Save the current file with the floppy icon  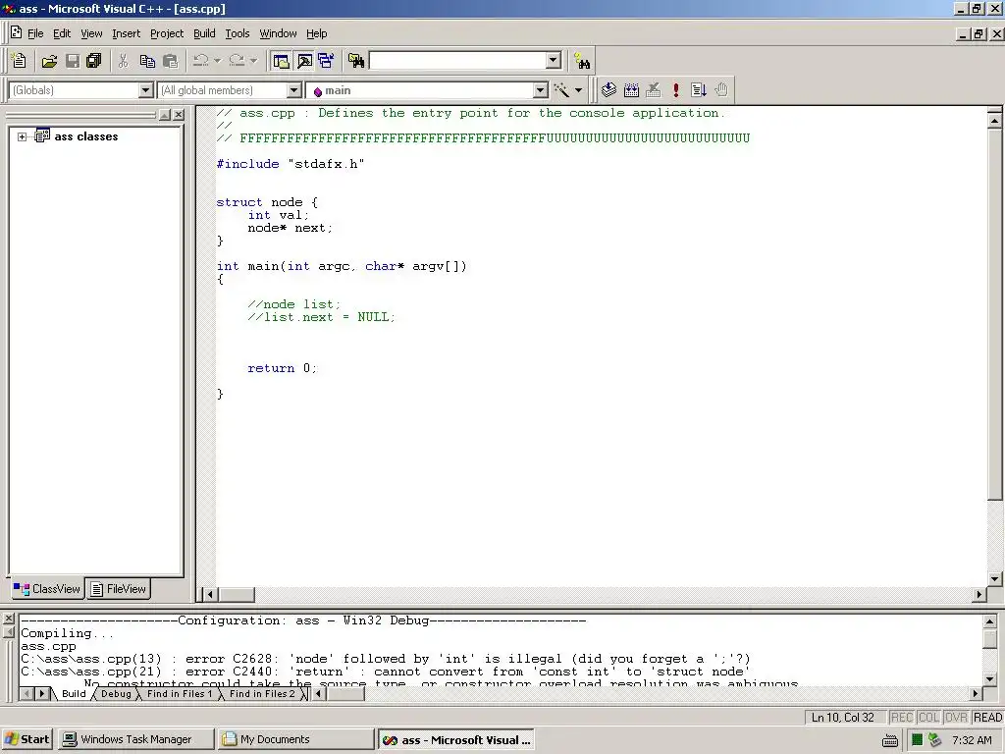(73, 61)
